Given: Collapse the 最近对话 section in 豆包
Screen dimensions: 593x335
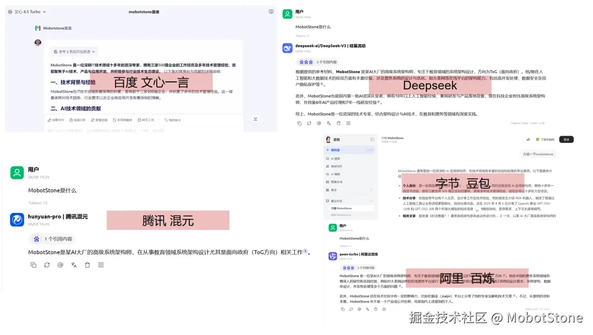Looking at the screenshot, I should pyautogui.click(x=371, y=201).
